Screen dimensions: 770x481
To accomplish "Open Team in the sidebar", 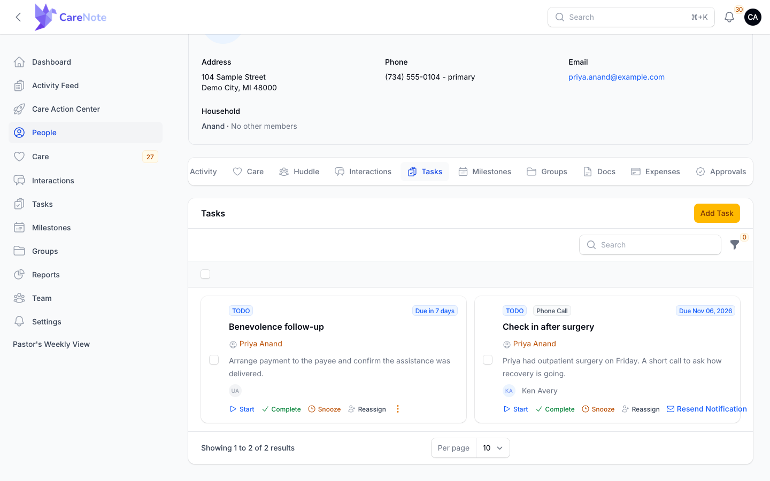I will tap(86, 298).
